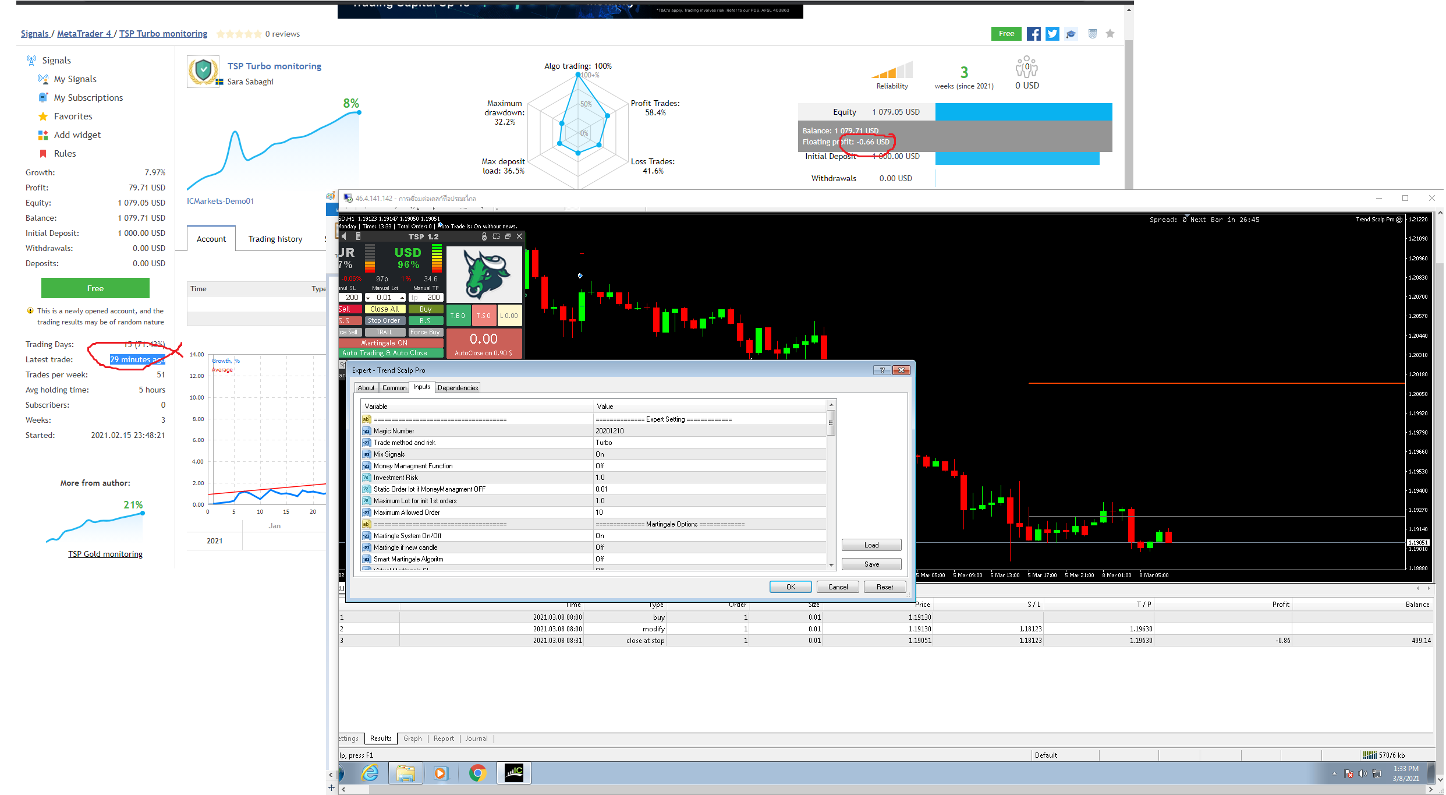The height and width of the screenshot is (795, 1446).
Task: Click Twitter share icon
Action: pyautogui.click(x=1052, y=34)
